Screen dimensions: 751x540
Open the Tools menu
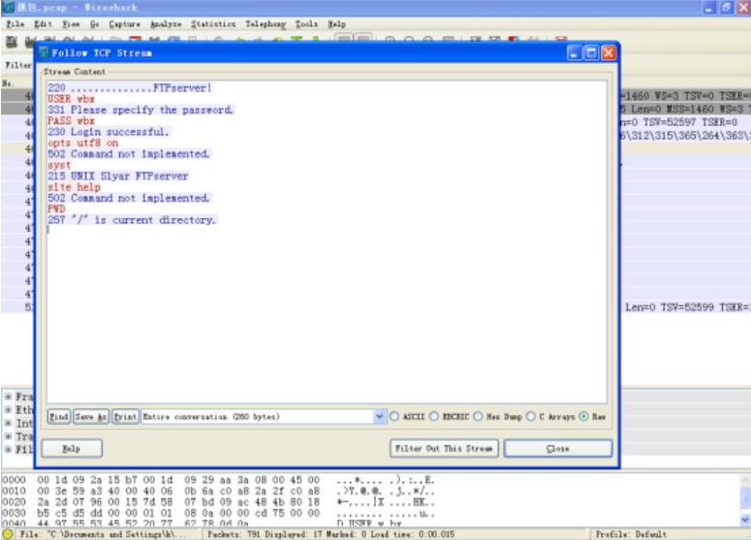coord(306,24)
